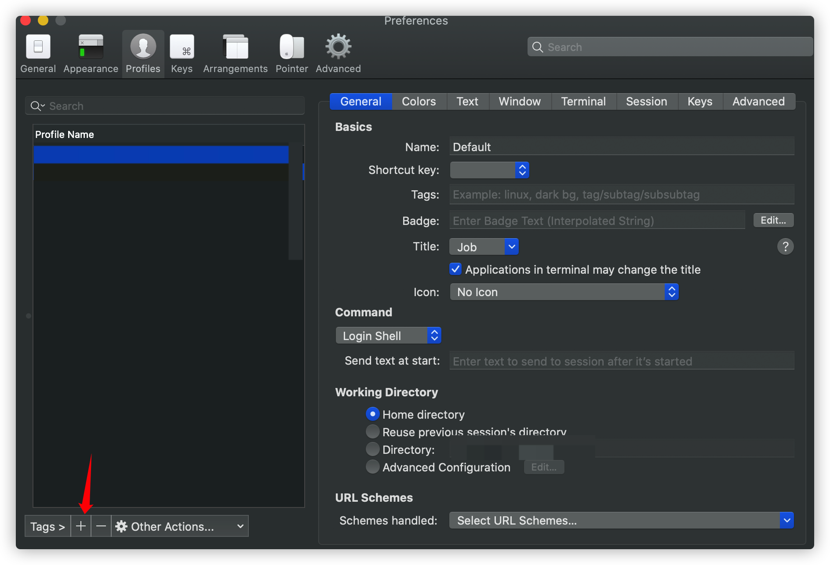The height and width of the screenshot is (565, 830).
Task: Open the General preferences icon
Action: [37, 53]
